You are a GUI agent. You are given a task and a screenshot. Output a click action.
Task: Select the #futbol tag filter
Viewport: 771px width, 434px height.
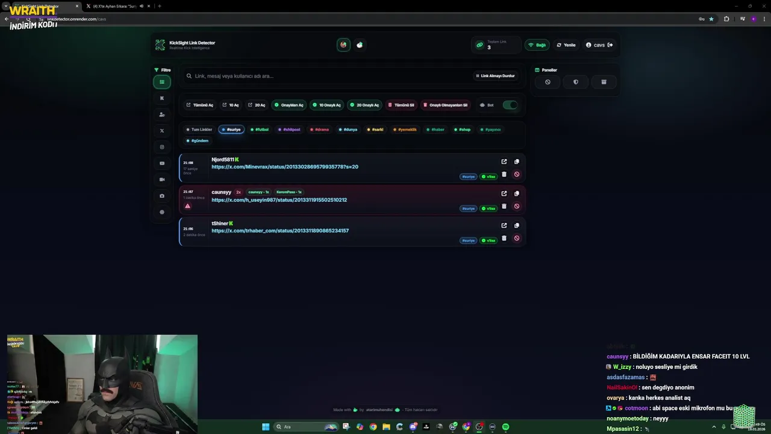[260, 130]
